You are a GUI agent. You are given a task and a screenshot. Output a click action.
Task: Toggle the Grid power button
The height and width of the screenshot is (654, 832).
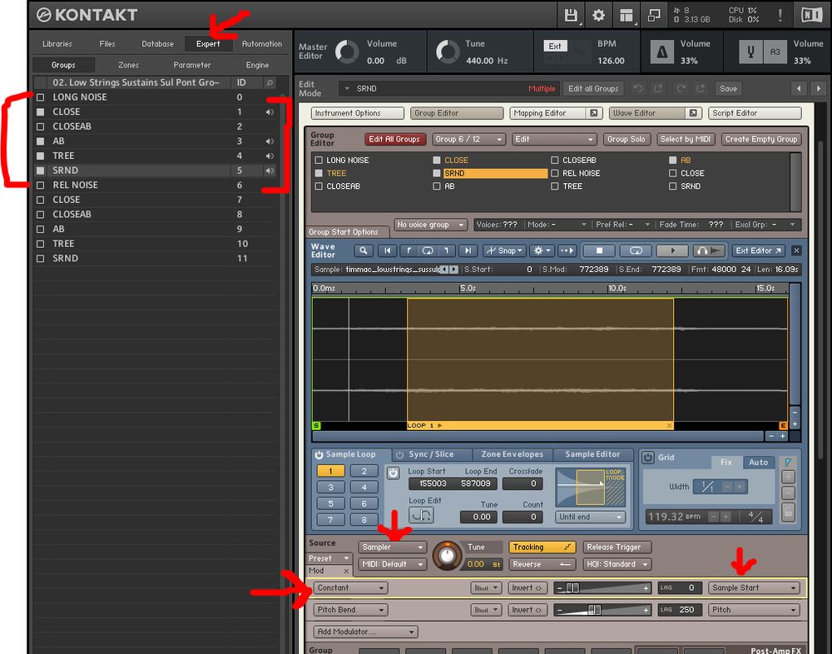(648, 457)
